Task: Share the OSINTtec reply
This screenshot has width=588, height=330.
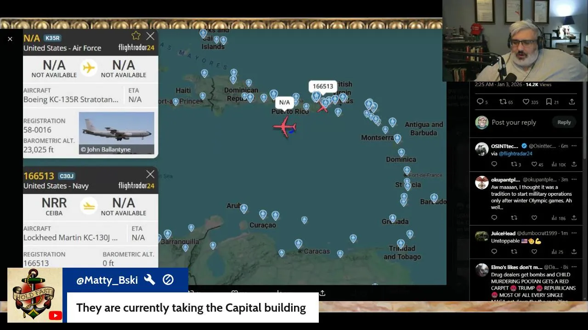Action: click(x=574, y=164)
